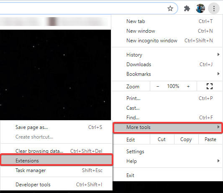Select Print... from the menu
This screenshot has height=193, width=223.
[167, 98]
